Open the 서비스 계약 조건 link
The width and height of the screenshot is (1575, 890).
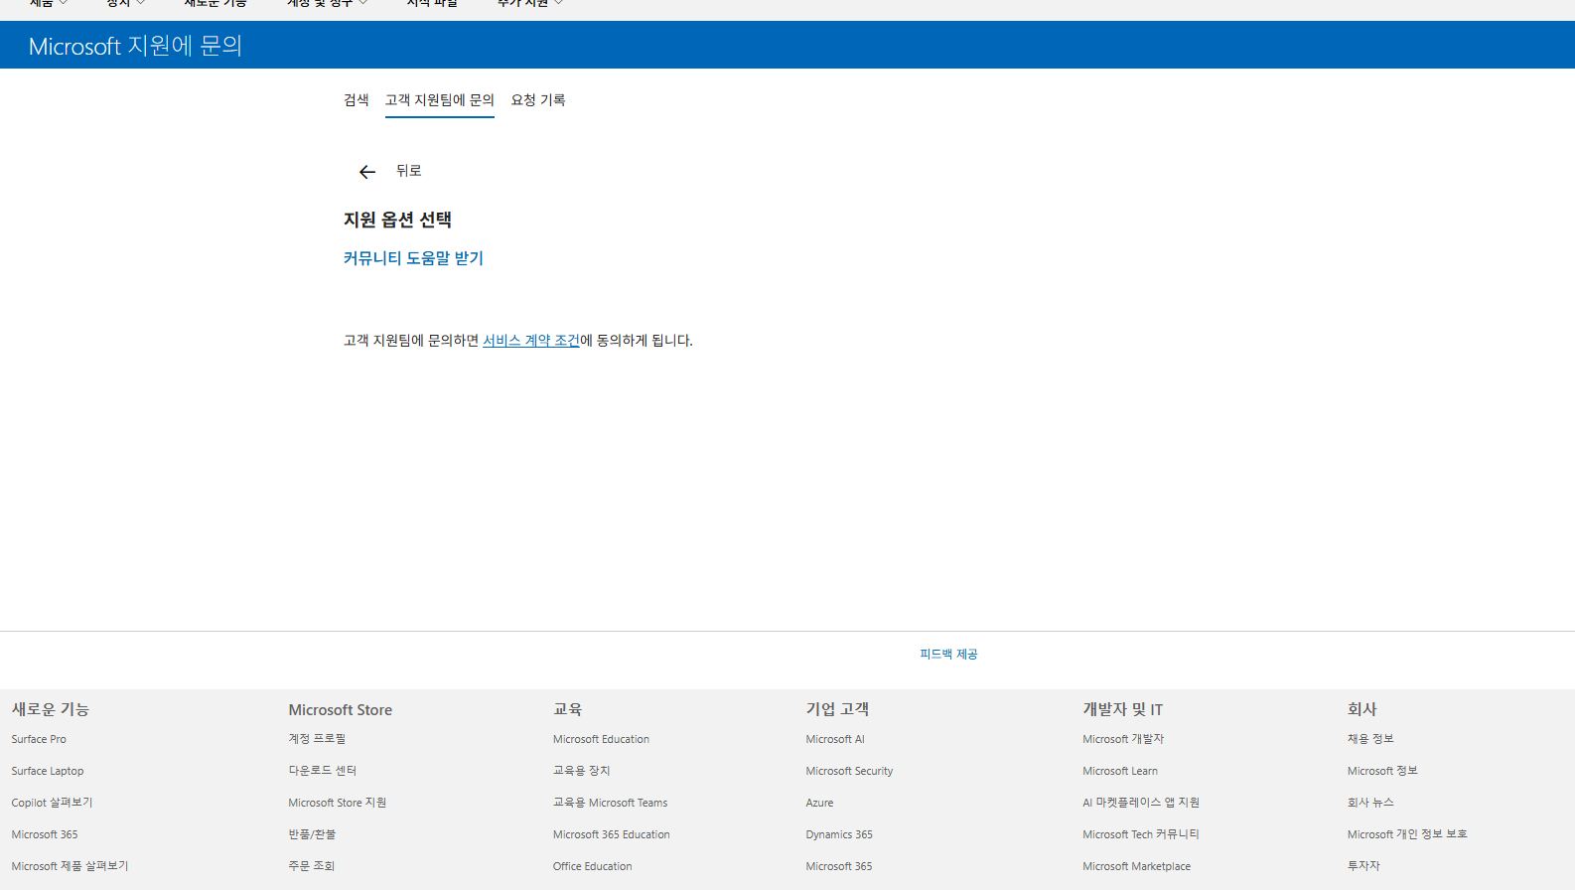click(x=531, y=341)
